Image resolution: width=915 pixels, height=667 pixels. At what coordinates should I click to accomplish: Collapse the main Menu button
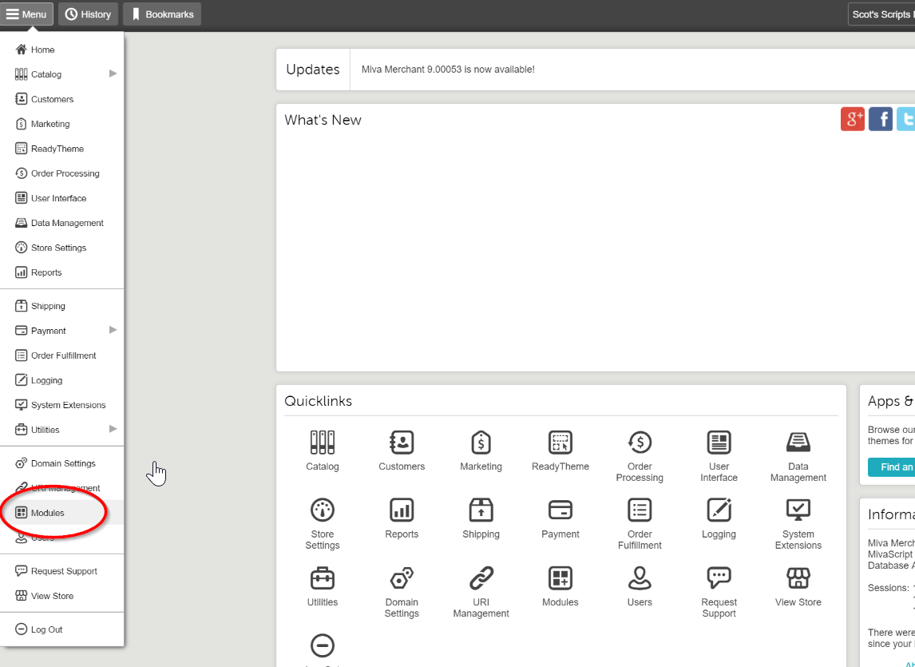[27, 14]
